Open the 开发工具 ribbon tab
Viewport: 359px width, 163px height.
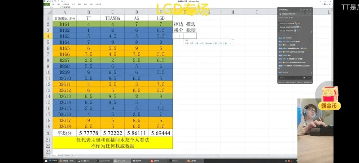[x=98, y=4]
